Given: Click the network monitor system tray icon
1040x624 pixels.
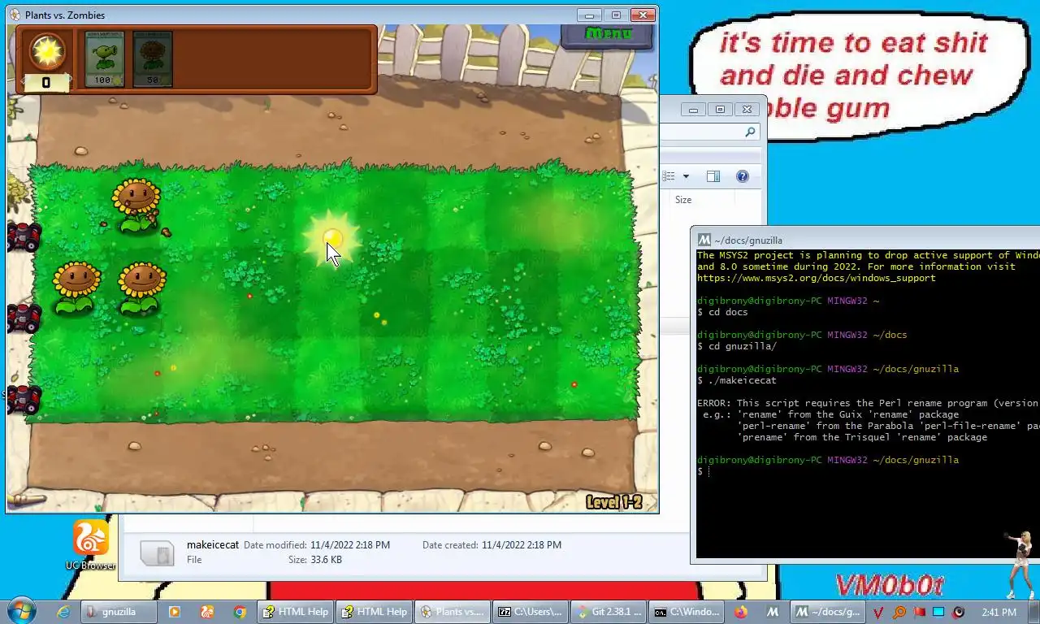Looking at the screenshot, I should pyautogui.click(x=938, y=612).
